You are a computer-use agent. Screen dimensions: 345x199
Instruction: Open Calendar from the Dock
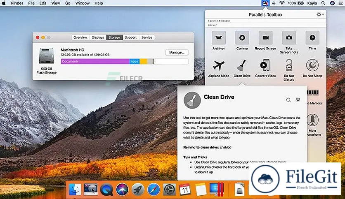(x=185, y=190)
